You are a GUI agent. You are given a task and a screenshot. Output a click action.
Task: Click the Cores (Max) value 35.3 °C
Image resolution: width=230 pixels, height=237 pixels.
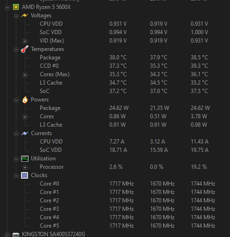[118, 74]
